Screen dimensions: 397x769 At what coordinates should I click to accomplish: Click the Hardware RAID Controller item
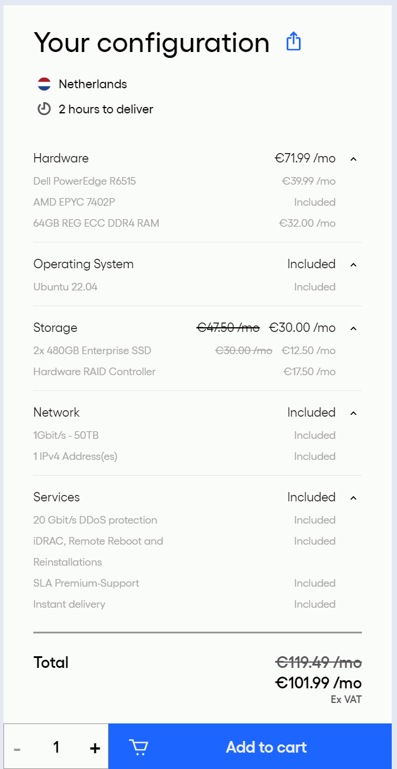[95, 372]
